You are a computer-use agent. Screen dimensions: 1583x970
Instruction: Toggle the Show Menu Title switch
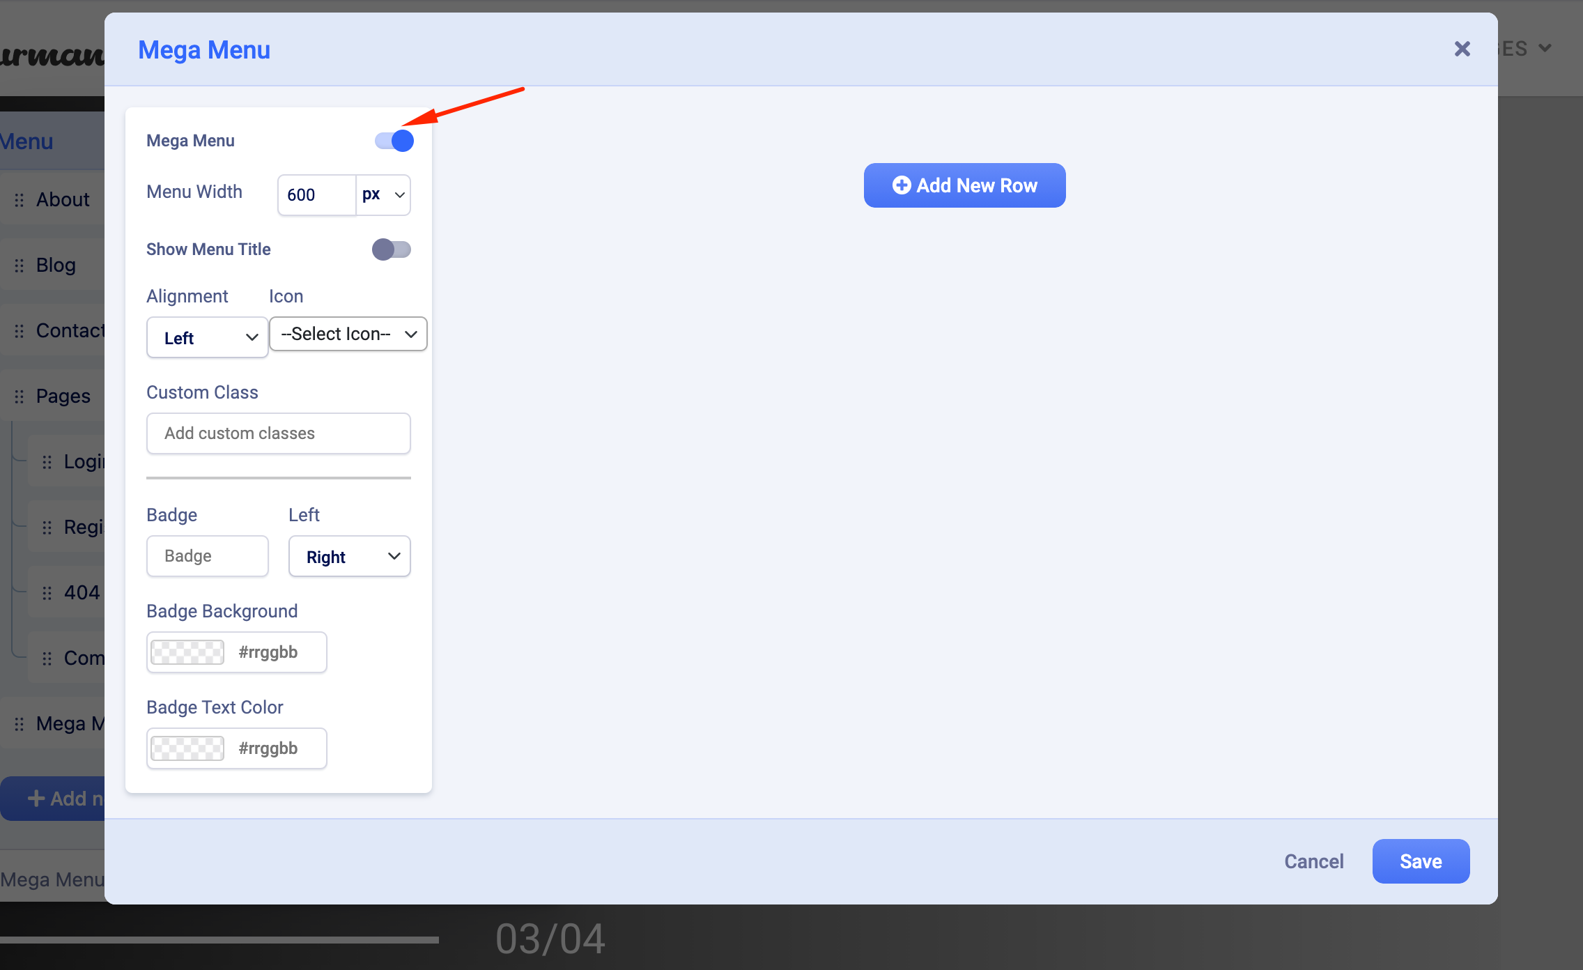coord(392,249)
